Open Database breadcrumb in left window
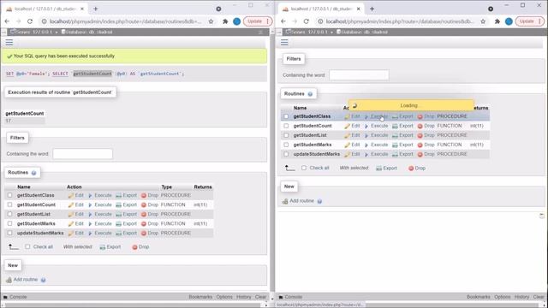The height and width of the screenshot is (308, 548). coord(87,33)
